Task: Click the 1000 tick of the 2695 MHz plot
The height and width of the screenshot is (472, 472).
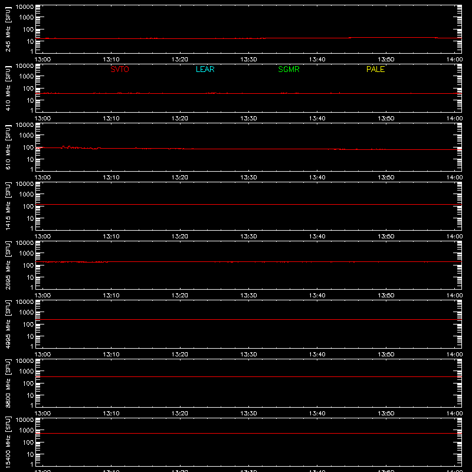Action: pyautogui.click(x=27, y=254)
